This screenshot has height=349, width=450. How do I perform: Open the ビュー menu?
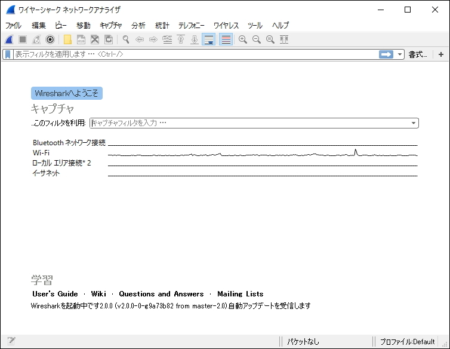tap(61, 25)
